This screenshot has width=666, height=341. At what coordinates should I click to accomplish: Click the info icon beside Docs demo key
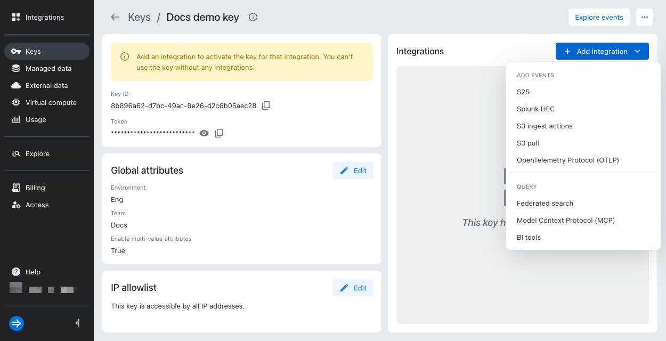pyautogui.click(x=254, y=17)
